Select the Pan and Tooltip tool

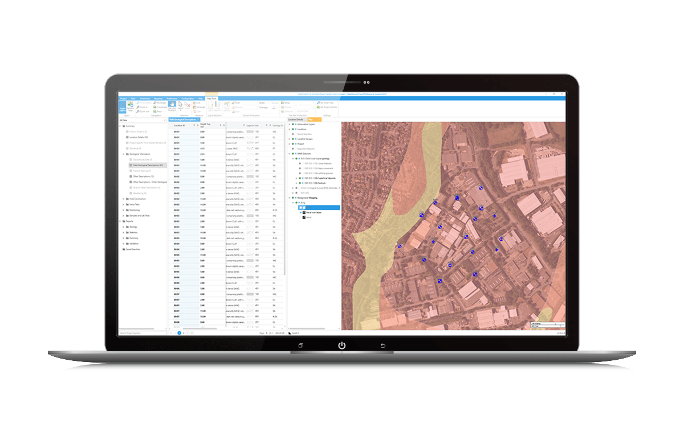[x=171, y=105]
